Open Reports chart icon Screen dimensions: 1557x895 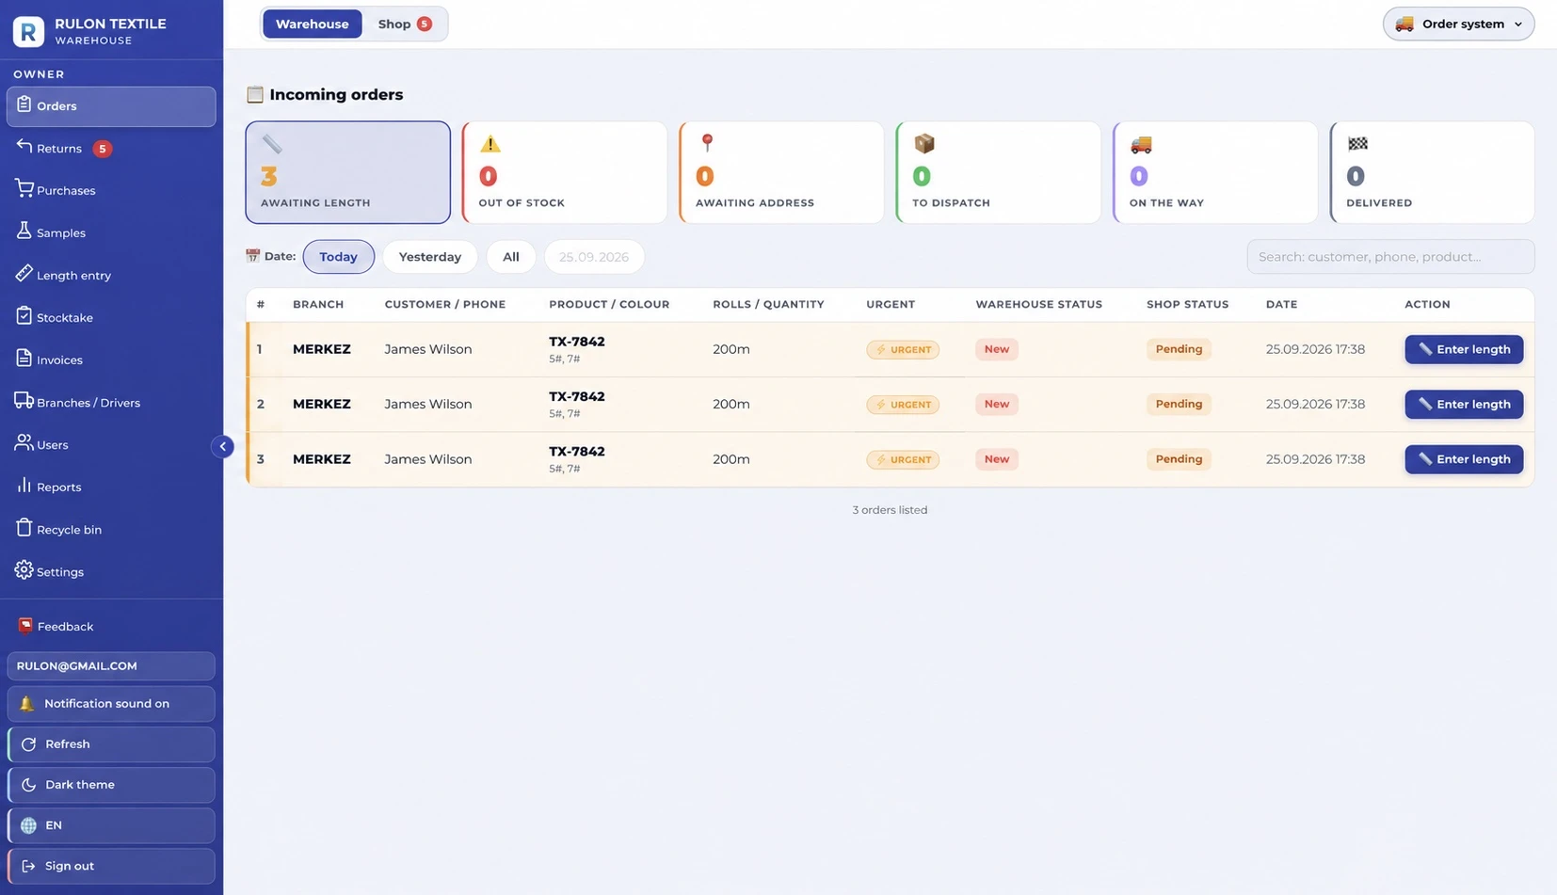[x=24, y=486]
